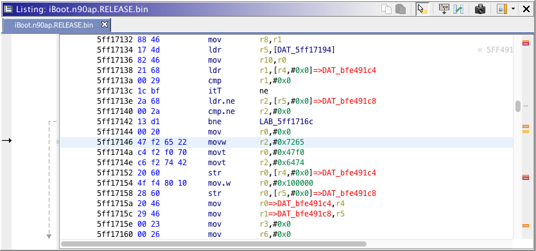Image resolution: width=536 pixels, height=251 pixels.
Task: Select address 5ff17160 in the listing
Action: (x=115, y=234)
